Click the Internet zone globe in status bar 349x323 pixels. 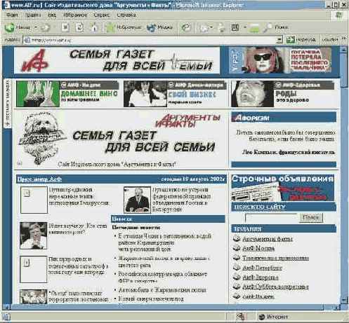coord(262,317)
